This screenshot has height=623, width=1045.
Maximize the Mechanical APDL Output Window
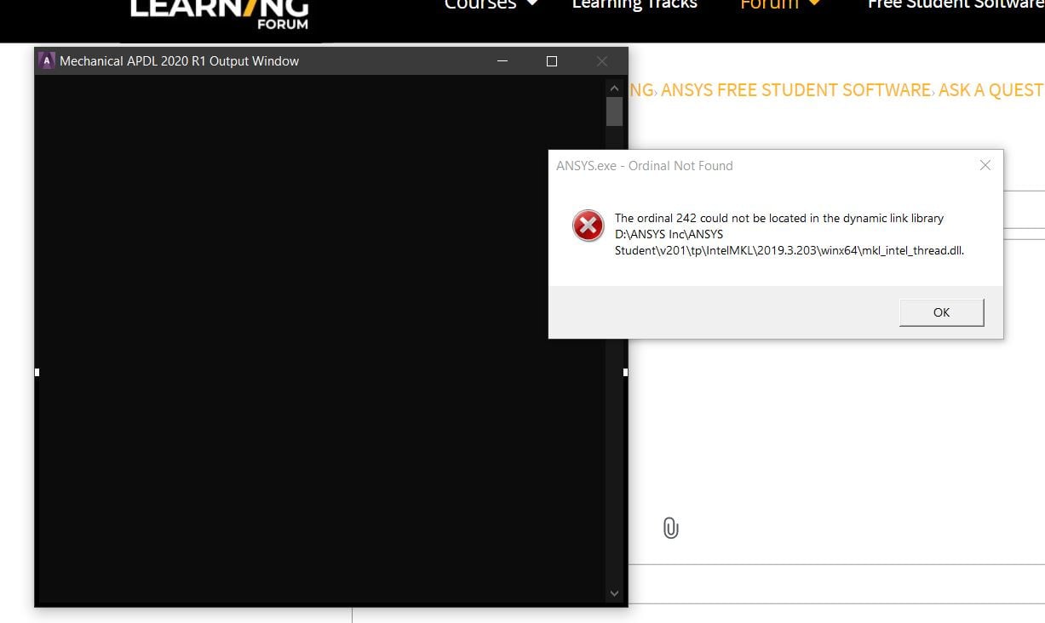552,61
